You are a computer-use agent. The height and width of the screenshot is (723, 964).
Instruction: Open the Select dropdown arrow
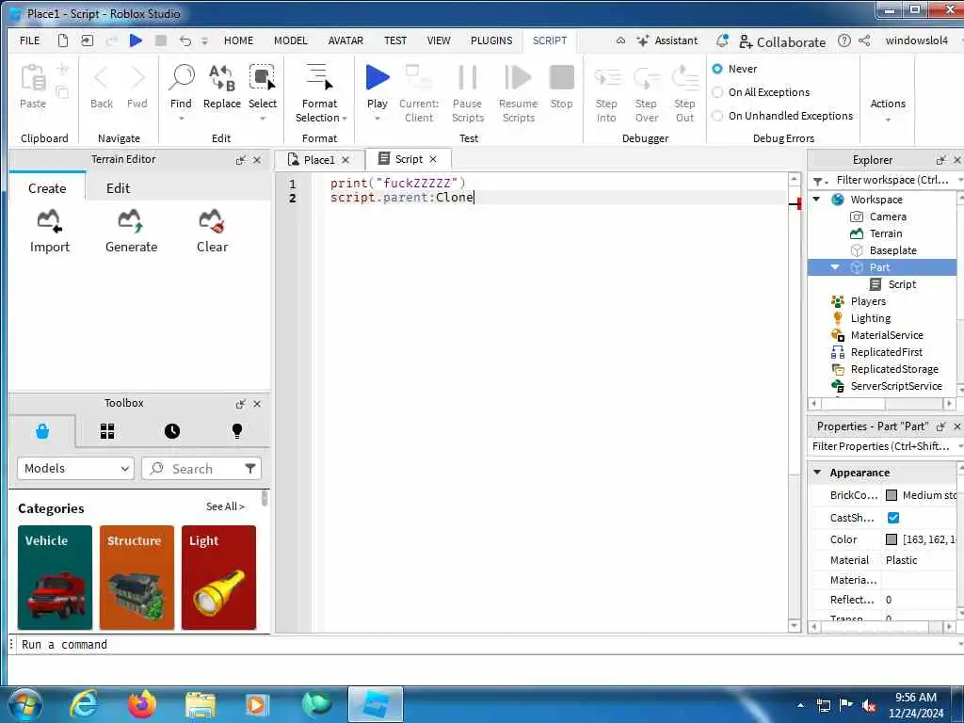click(263, 119)
